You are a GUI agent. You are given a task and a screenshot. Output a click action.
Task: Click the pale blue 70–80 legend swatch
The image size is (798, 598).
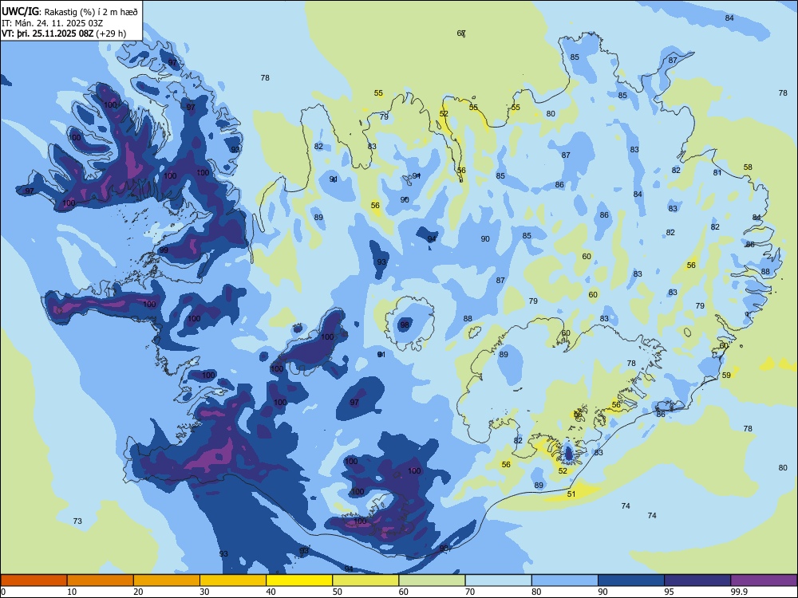pos(499,580)
